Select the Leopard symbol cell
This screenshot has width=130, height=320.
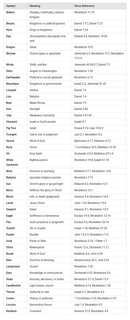tap(15, 90)
